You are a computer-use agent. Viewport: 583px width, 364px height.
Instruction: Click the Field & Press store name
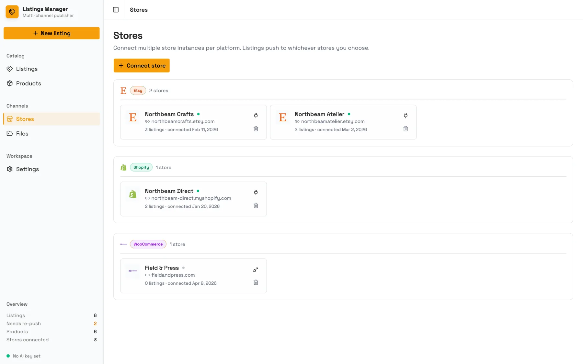pyautogui.click(x=162, y=268)
